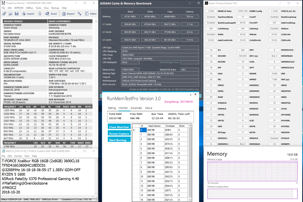The height and width of the screenshot is (202, 303).
Task: Click the scroll-up arrow in Notepad text area
Action: pyautogui.click(x=96, y=160)
